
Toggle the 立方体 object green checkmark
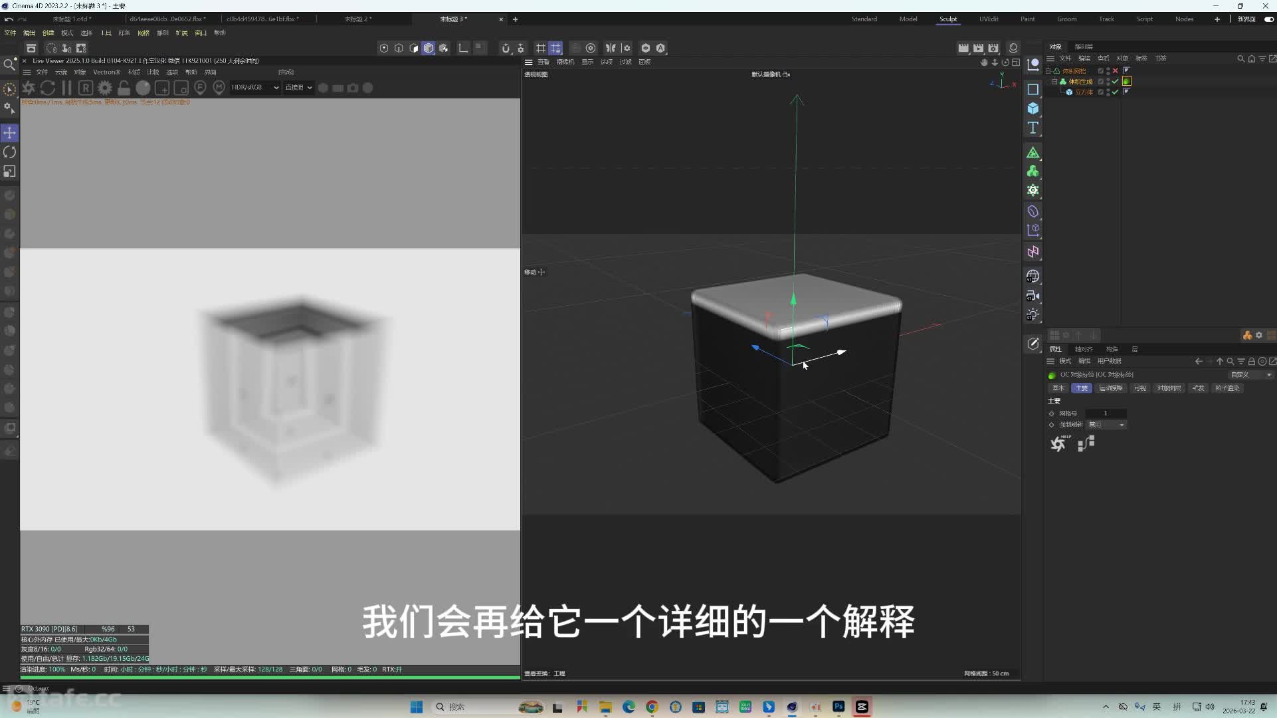(1116, 92)
